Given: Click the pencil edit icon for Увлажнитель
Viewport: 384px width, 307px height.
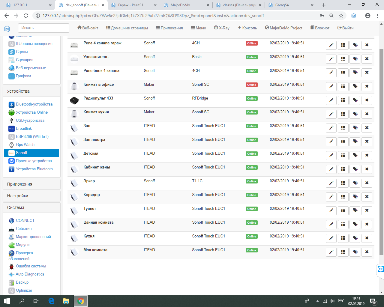Looking at the screenshot, I should 331,59.
